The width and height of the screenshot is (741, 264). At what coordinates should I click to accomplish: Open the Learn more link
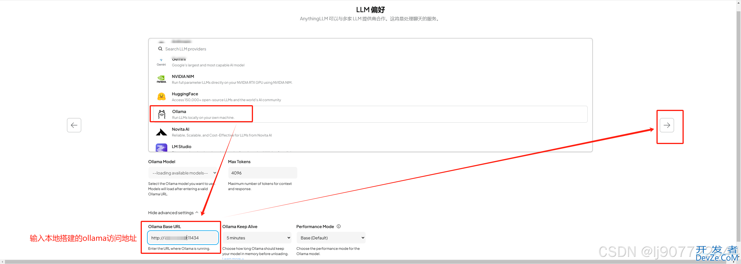(x=233, y=259)
